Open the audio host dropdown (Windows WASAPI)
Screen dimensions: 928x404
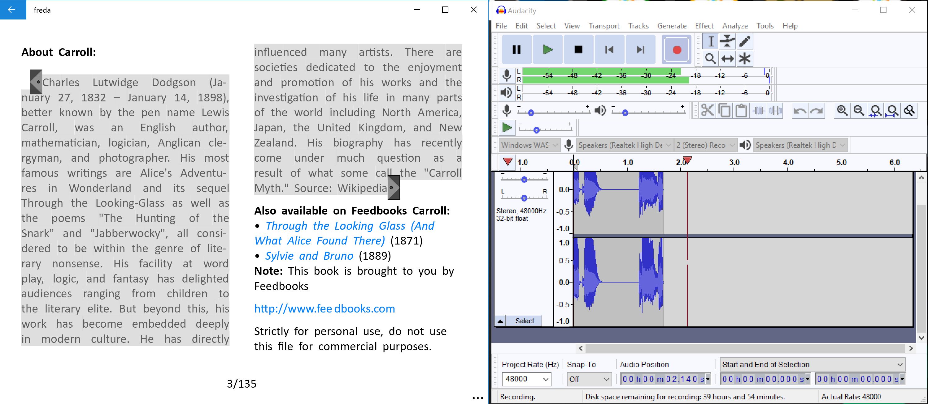point(529,145)
